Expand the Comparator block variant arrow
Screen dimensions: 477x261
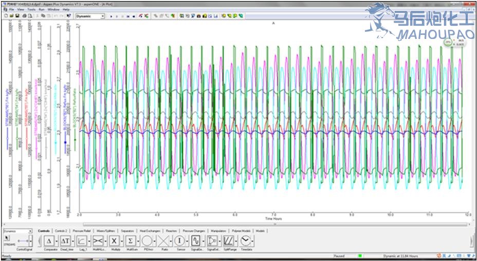[x=57, y=240]
